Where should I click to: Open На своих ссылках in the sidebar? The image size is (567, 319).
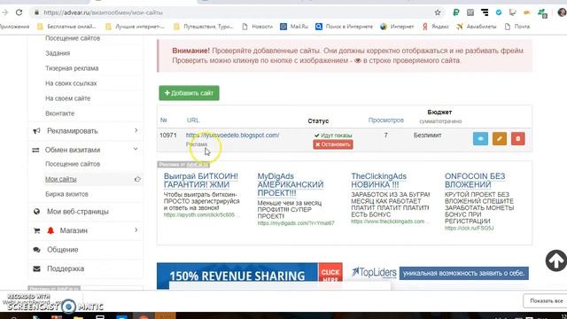(71, 83)
